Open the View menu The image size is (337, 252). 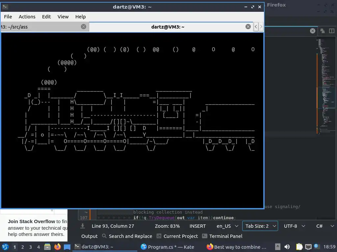pos(63,17)
